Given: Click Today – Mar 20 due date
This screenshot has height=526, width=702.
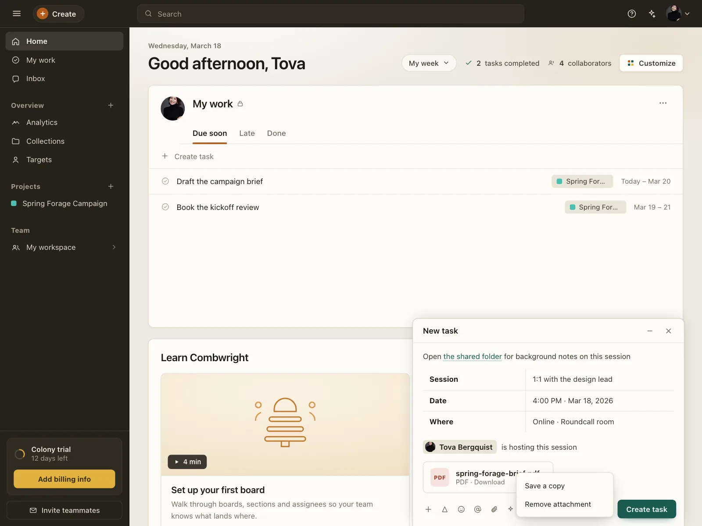Looking at the screenshot, I should point(646,181).
